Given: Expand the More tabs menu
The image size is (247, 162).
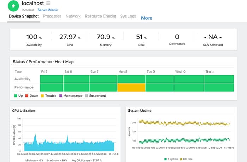Looking at the screenshot, I should point(147,18).
